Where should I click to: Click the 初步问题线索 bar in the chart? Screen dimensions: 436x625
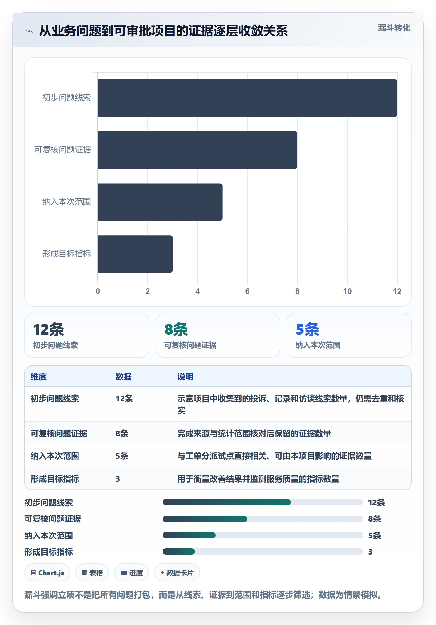point(248,98)
